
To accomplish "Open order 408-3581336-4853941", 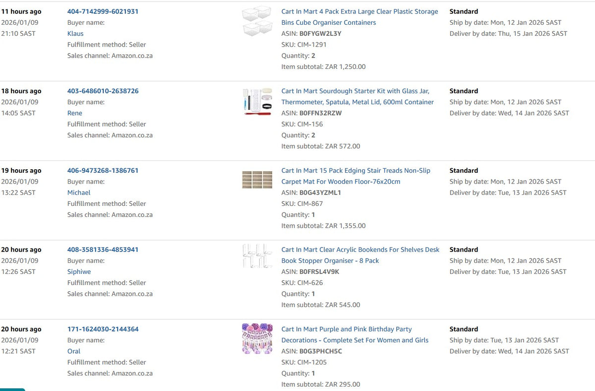I will click(x=103, y=250).
